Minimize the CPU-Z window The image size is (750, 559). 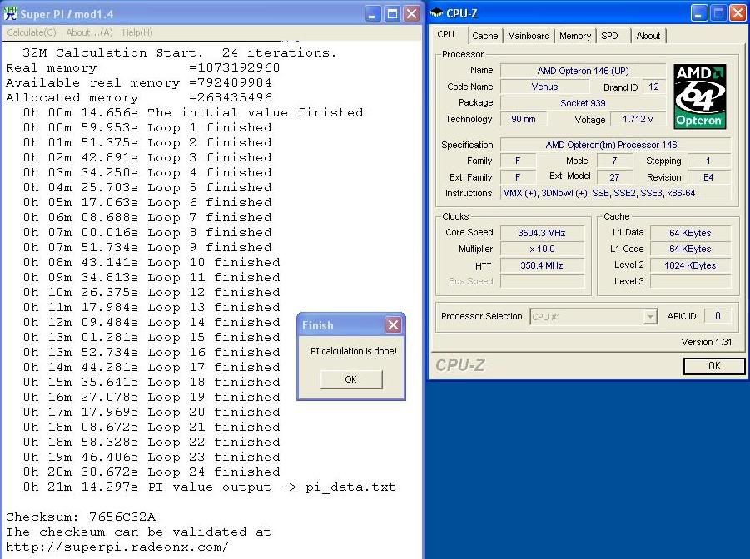point(699,13)
